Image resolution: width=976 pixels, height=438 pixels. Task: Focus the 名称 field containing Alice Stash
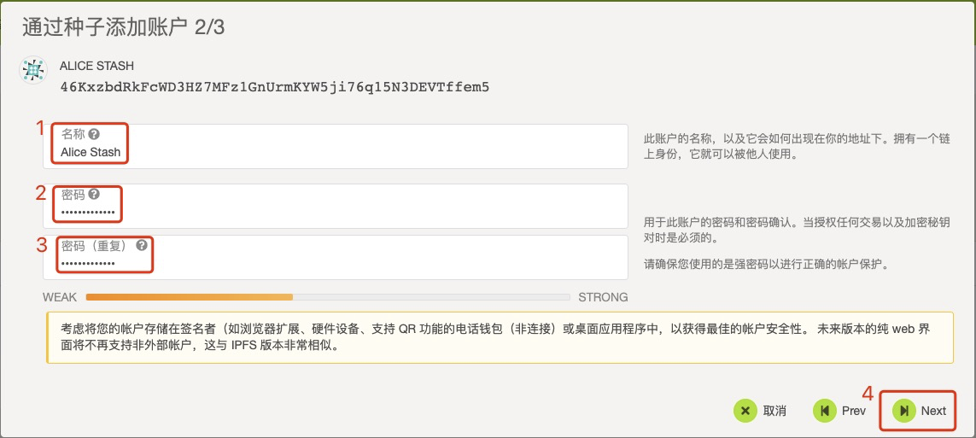click(x=342, y=153)
